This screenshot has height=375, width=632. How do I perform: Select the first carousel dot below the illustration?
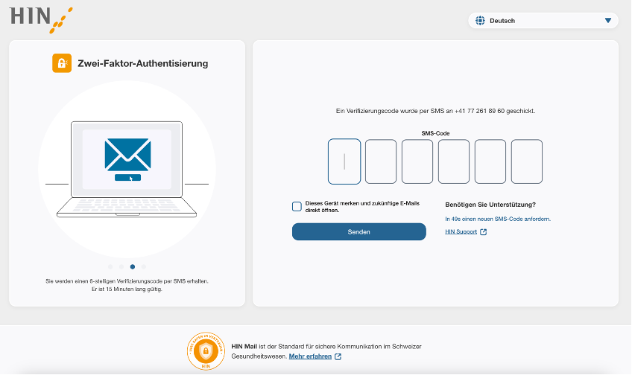click(110, 266)
